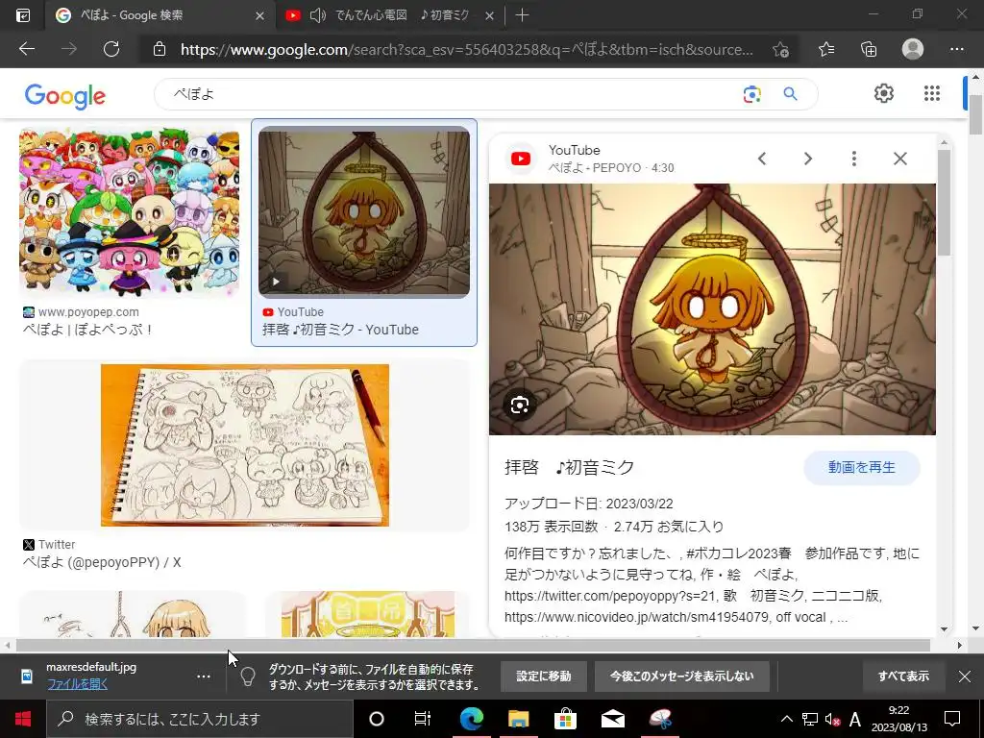Open www.poyopep.com result link
Screen dimensions: 984x738
pos(88,312)
